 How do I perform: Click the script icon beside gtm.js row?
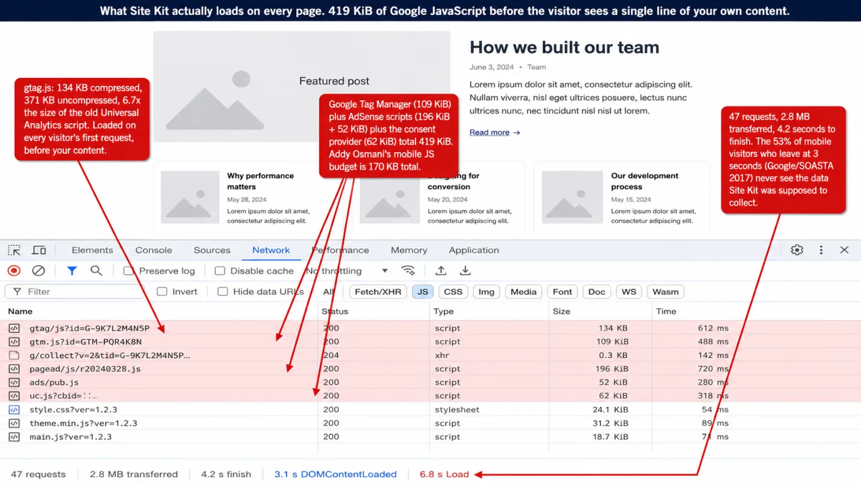click(14, 342)
